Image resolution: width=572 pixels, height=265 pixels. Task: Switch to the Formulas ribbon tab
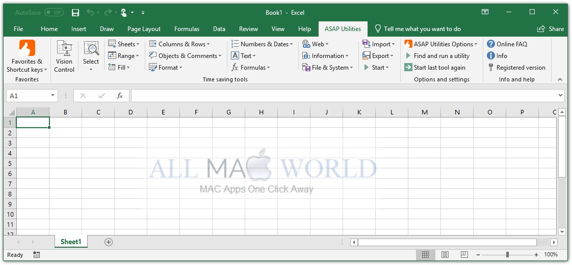tap(187, 29)
